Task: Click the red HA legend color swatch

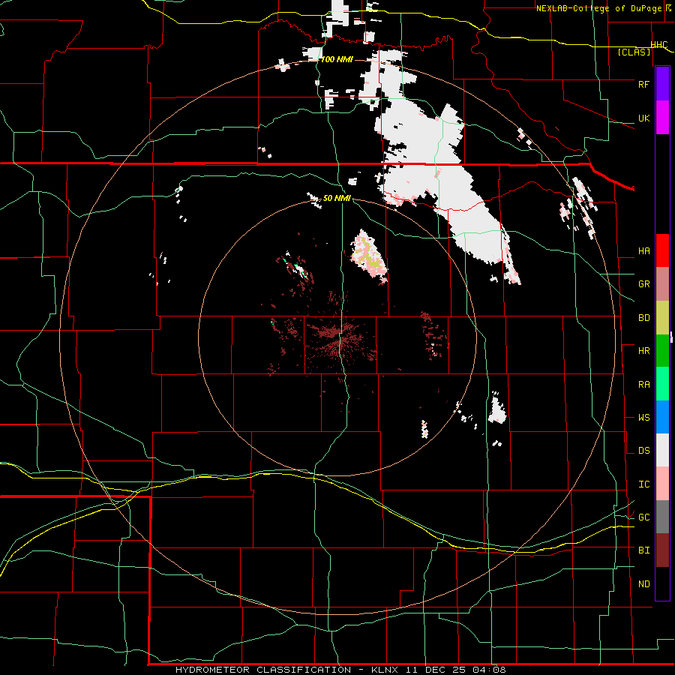Action: click(662, 250)
